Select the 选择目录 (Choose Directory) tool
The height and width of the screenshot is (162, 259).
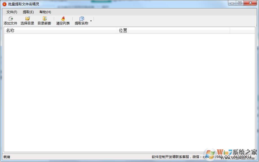[x=27, y=21]
